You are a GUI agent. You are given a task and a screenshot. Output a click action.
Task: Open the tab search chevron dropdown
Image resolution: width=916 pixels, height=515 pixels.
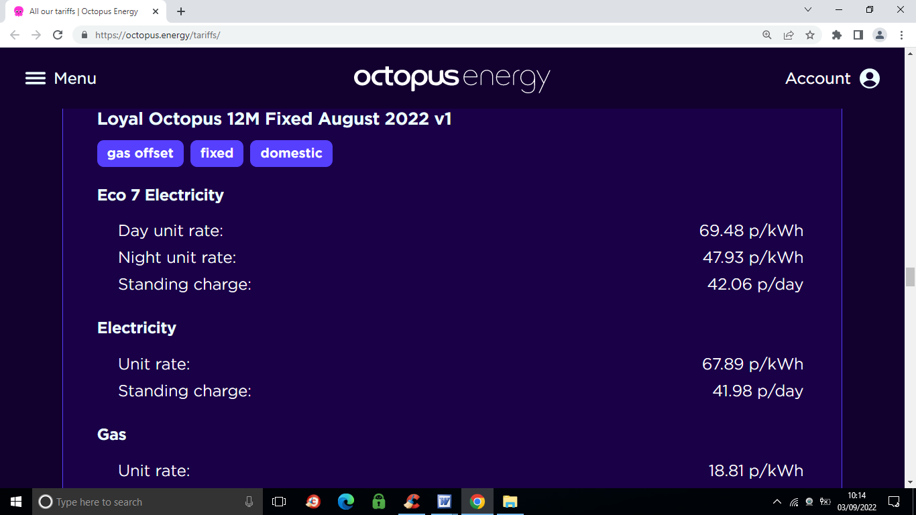click(x=808, y=9)
